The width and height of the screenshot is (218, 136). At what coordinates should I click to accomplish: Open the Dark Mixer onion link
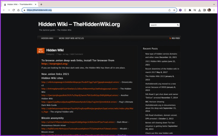point(78,122)
